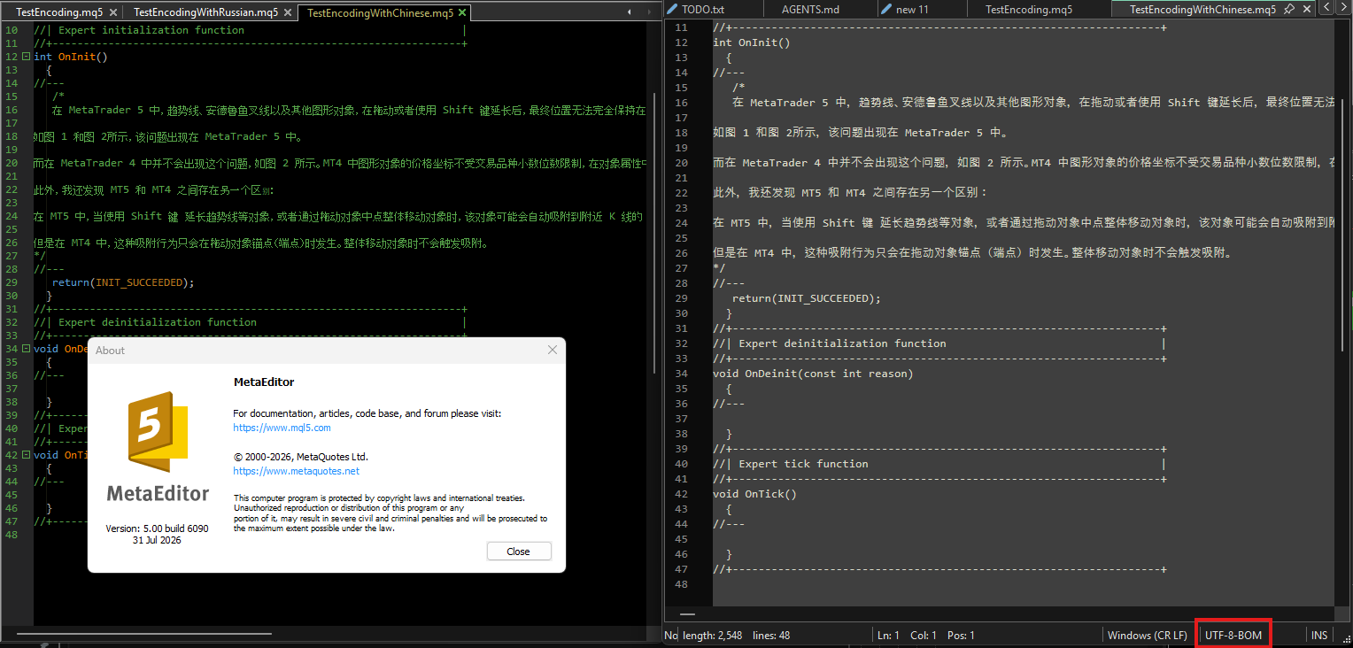Click Windows (CR LF) line ending in status bar
Screen dimensions: 1353x648
point(1148,635)
